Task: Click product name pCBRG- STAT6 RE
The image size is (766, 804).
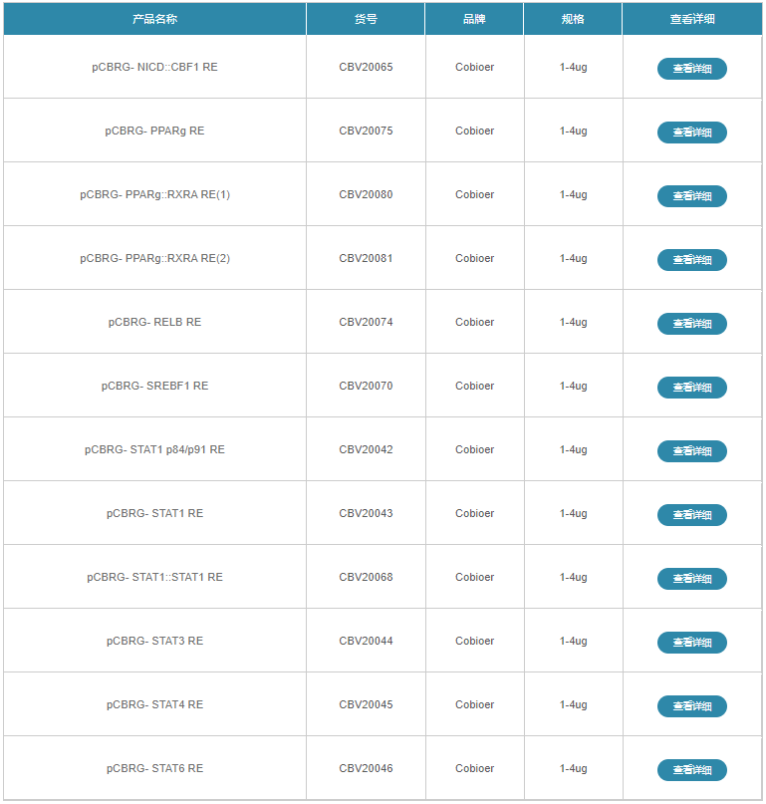Action: pyautogui.click(x=154, y=769)
